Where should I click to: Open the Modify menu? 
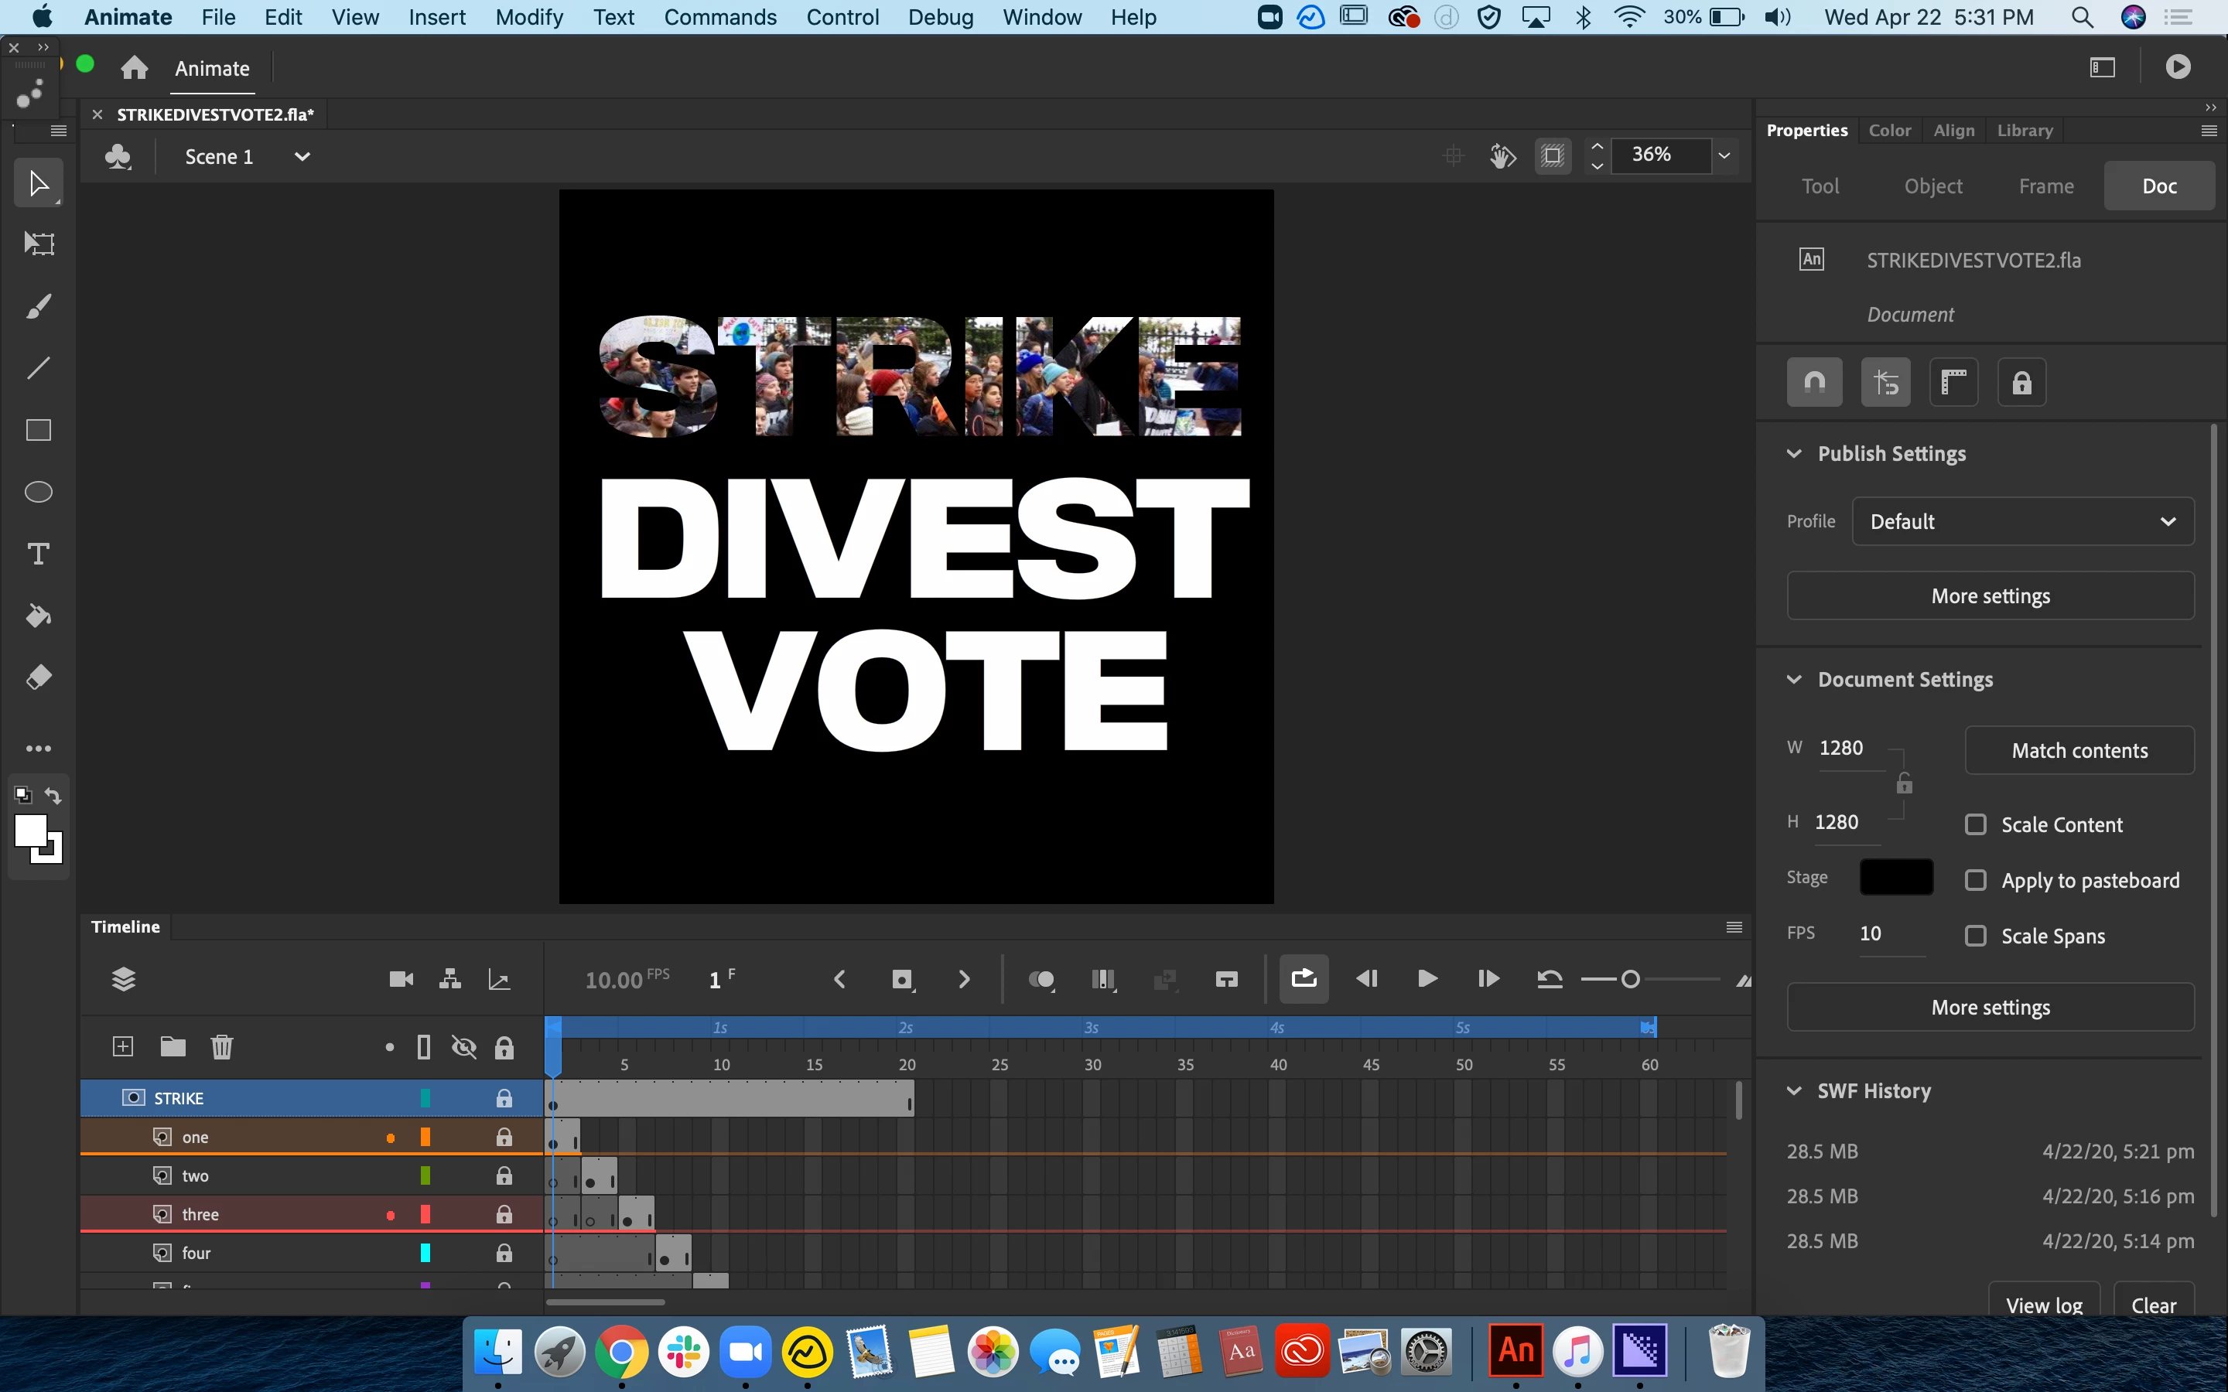click(528, 18)
